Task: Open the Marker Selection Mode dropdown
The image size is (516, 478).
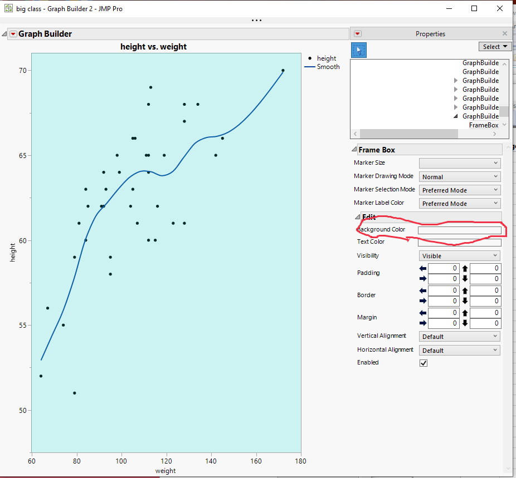Action: pyautogui.click(x=460, y=190)
